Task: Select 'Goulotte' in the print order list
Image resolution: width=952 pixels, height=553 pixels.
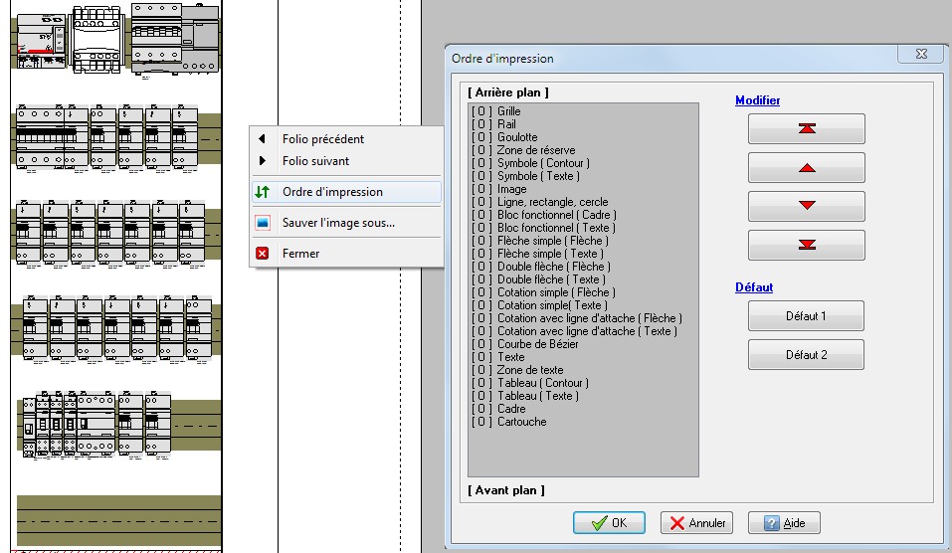Action: pos(516,137)
